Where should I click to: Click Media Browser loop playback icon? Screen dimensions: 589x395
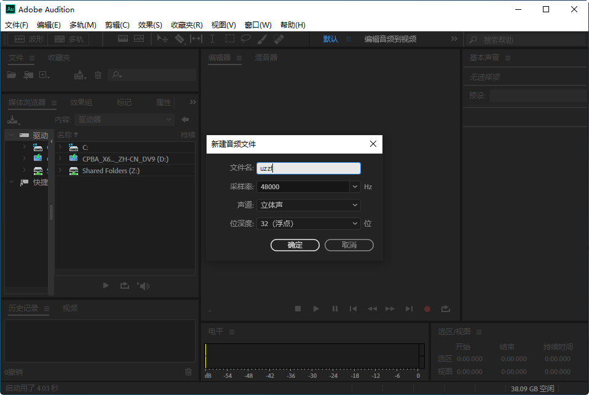coord(125,286)
